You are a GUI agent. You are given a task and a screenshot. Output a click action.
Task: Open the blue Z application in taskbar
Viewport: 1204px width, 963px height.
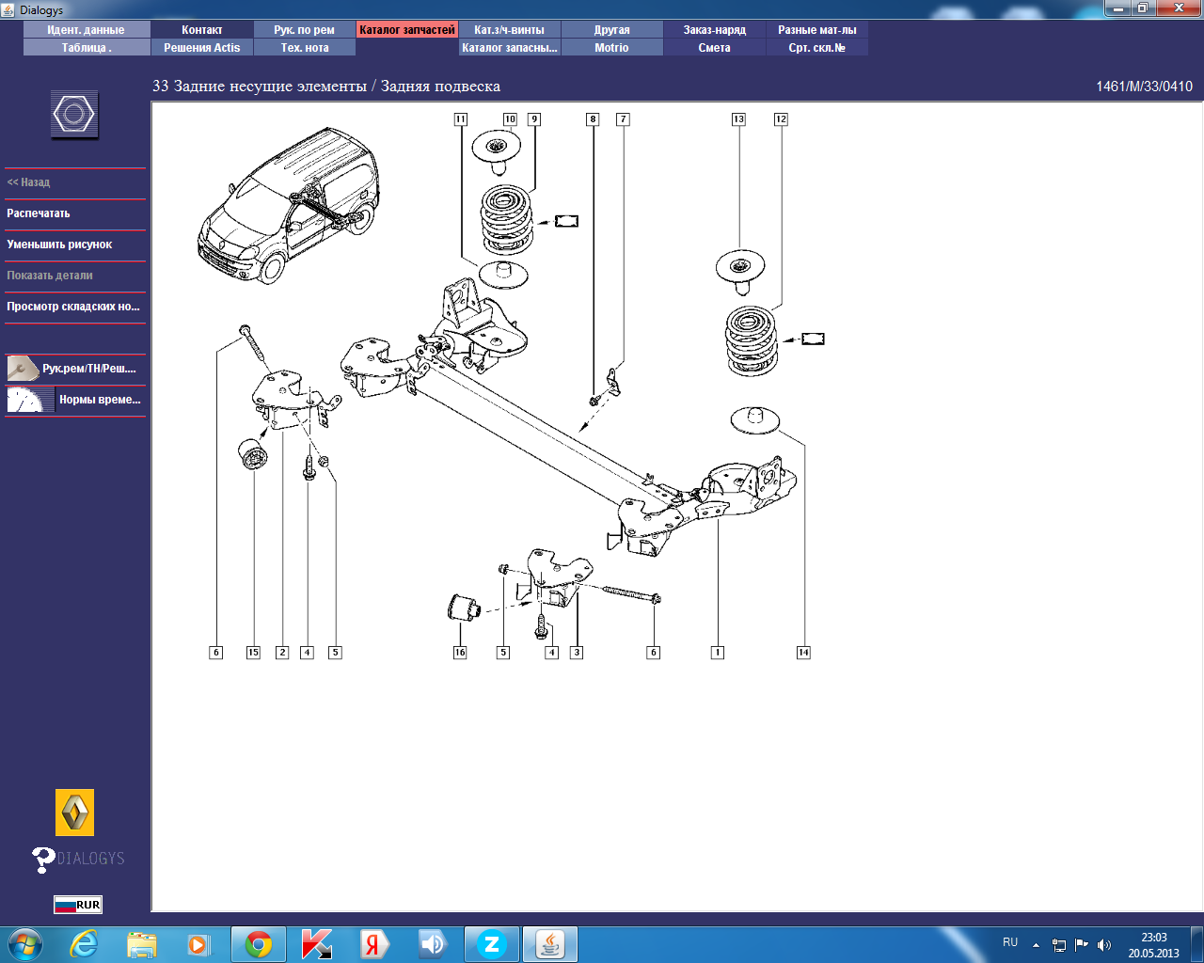[491, 944]
